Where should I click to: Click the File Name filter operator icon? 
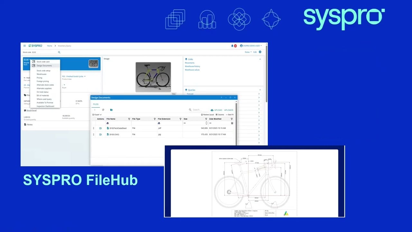[108, 123]
